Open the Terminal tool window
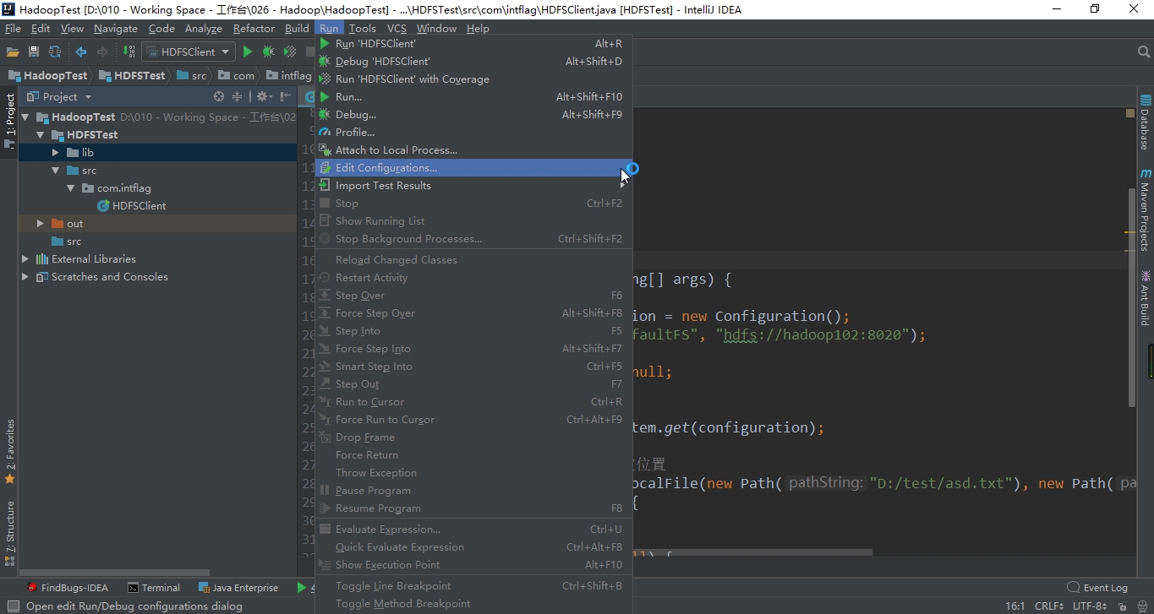Screen dimensions: 1154x614 [154, 588]
